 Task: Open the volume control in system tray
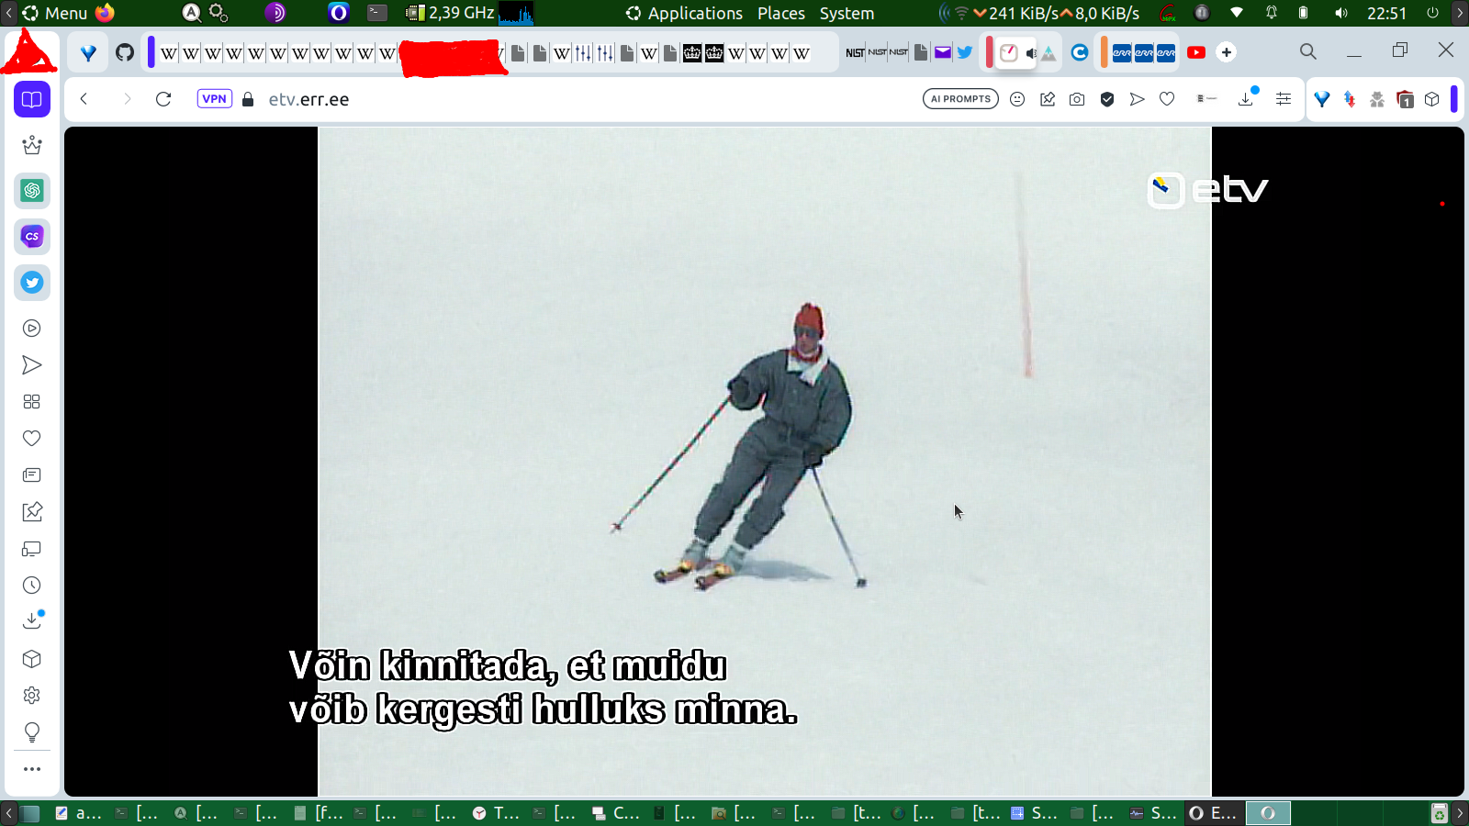pyautogui.click(x=1341, y=13)
